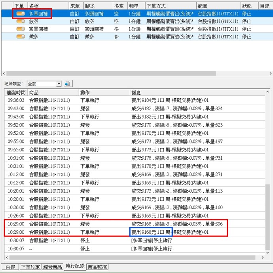Image resolution: width=273 pixels, height=273 pixels.
Task: Select the 商品監控 tab
Action: click(97, 267)
